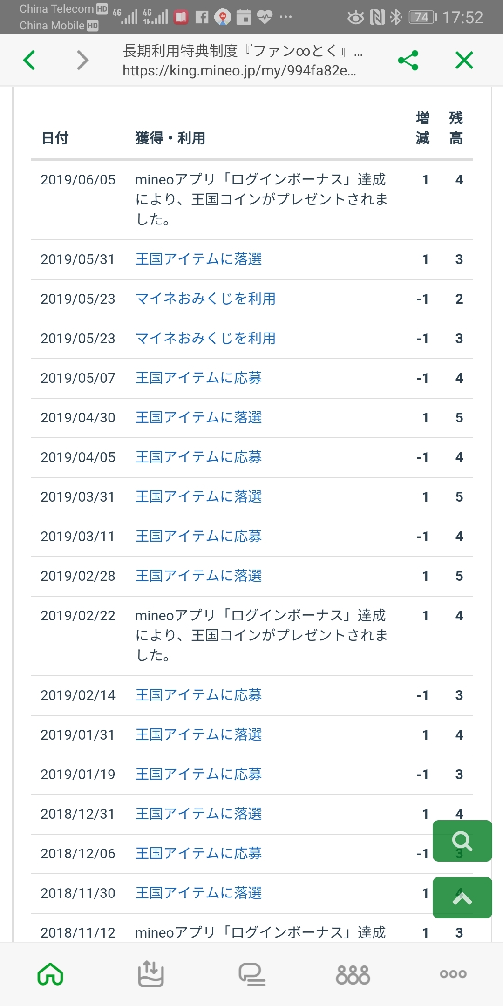Tap the grey forward arrow
The image size is (503, 1006).
tap(82, 60)
